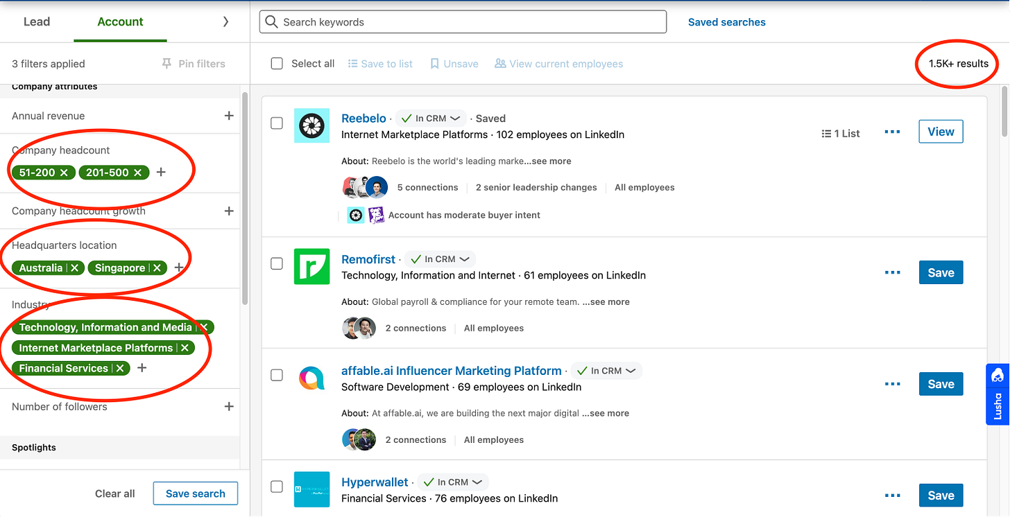Viewport: 1010px width, 517px height.
Task: Switch to the Lead tab
Action: [x=37, y=22]
